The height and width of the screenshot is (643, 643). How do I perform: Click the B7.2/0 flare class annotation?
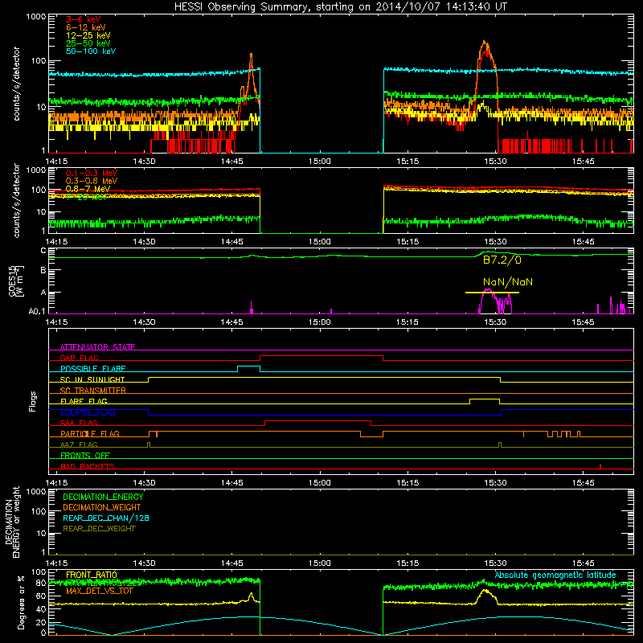click(502, 260)
